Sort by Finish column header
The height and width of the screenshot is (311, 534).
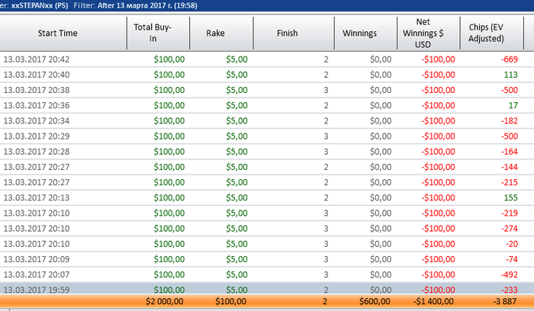point(294,34)
